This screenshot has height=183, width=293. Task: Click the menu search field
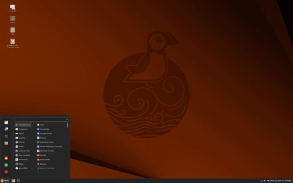[42, 119]
